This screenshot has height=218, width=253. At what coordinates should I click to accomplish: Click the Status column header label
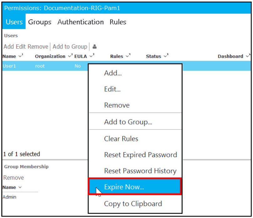[153, 56]
